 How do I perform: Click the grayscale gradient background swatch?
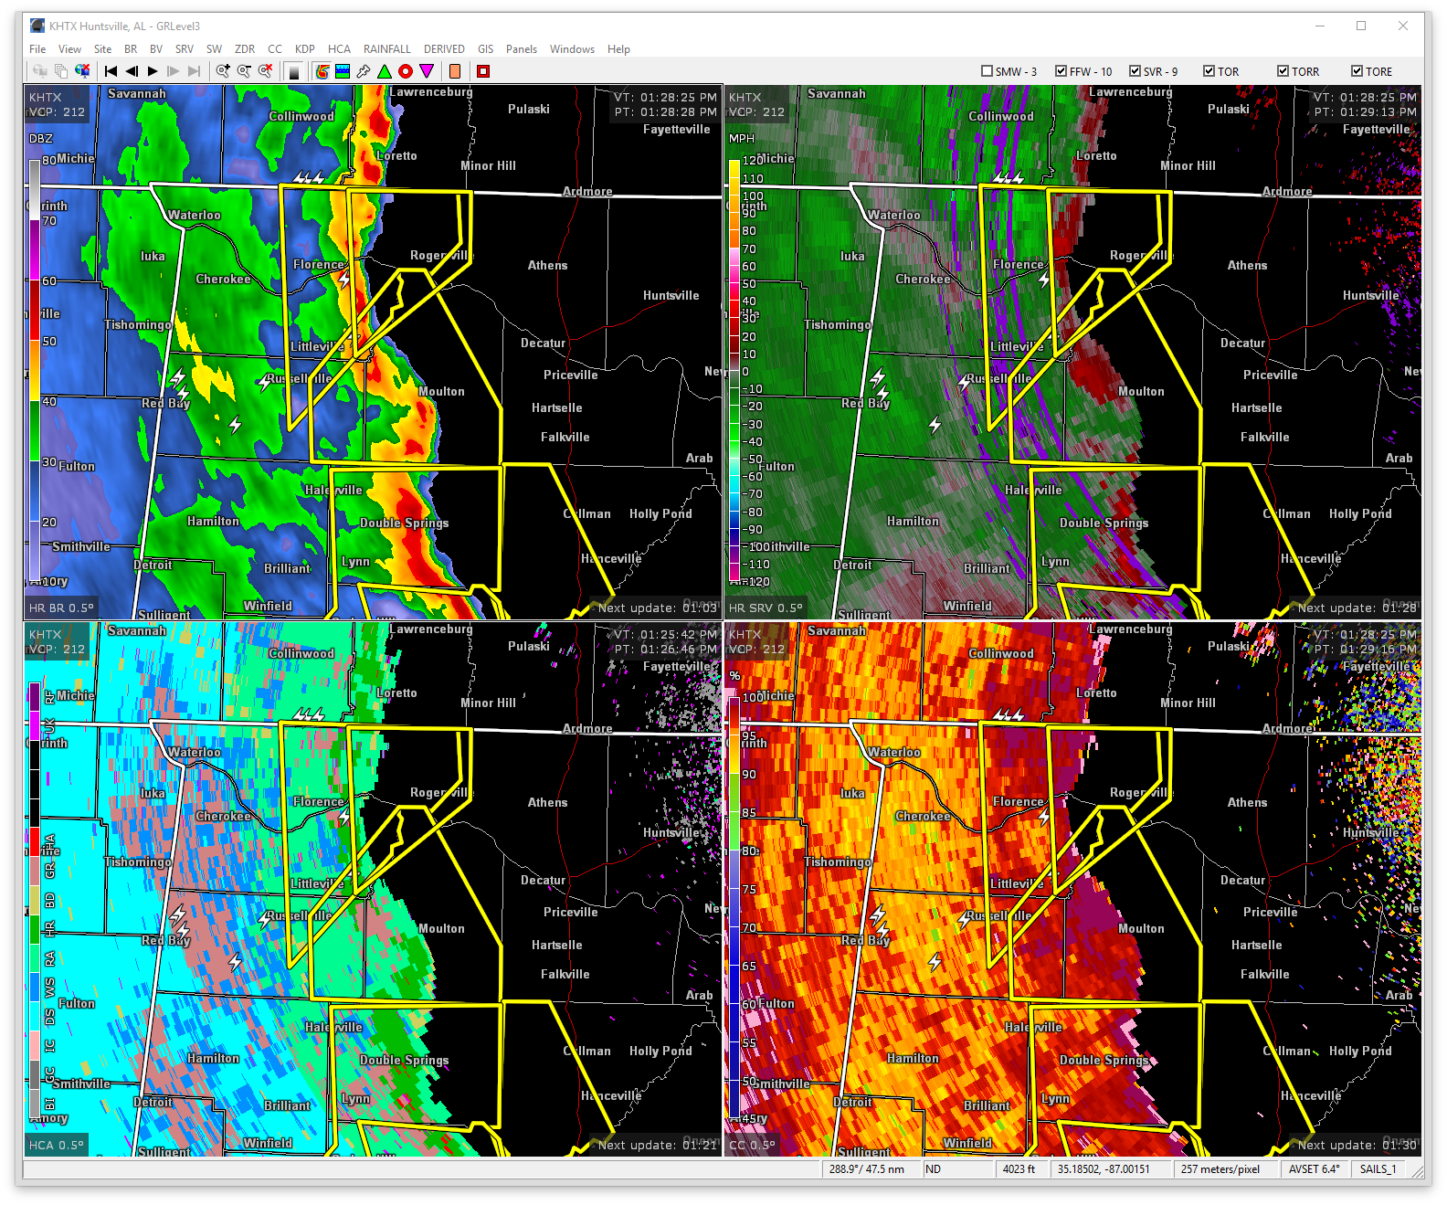click(294, 71)
